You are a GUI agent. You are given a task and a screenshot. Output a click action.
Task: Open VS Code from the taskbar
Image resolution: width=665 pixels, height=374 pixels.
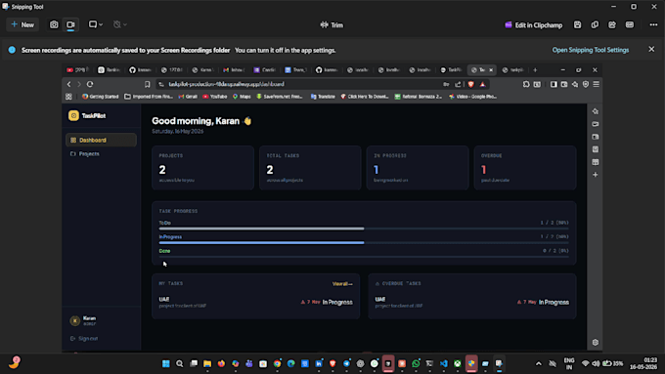click(444, 363)
